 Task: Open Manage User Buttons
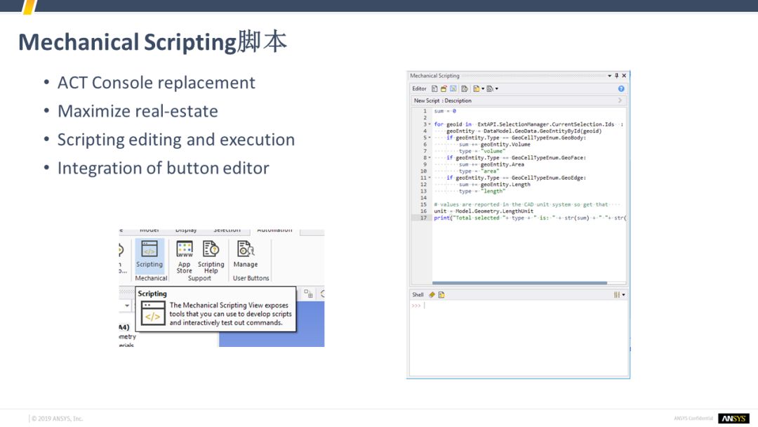coord(245,254)
